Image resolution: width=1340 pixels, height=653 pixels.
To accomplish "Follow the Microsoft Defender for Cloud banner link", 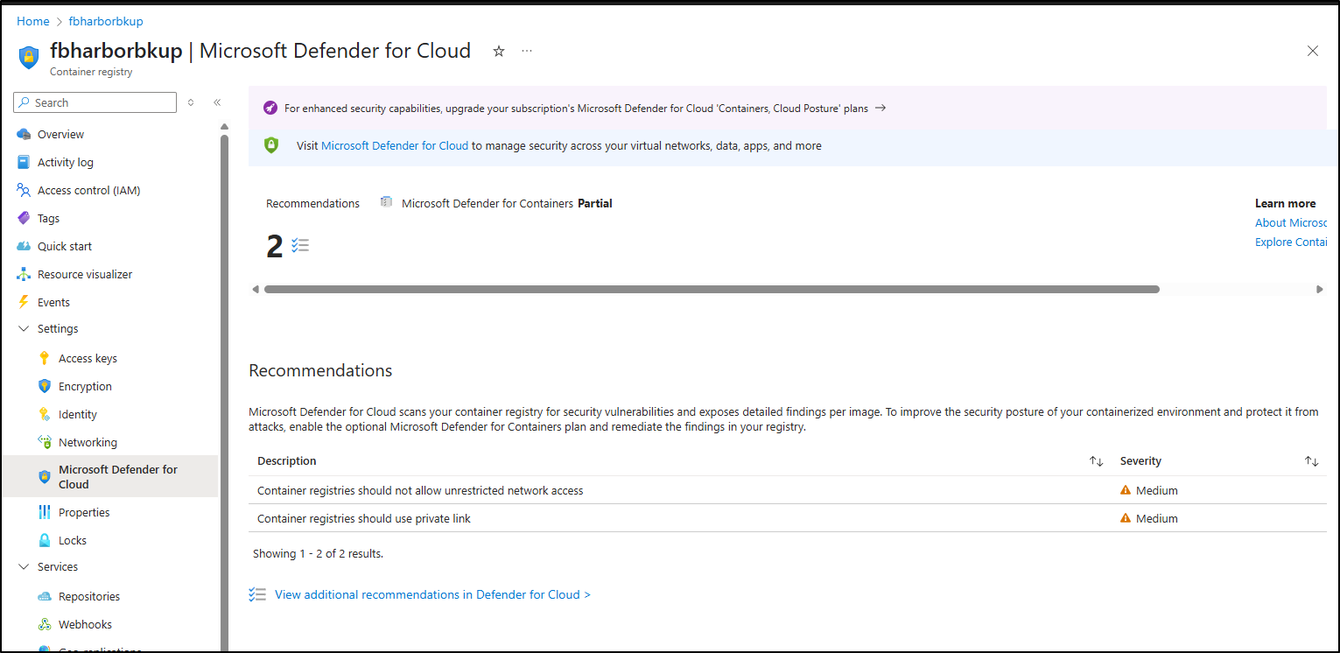I will point(395,146).
